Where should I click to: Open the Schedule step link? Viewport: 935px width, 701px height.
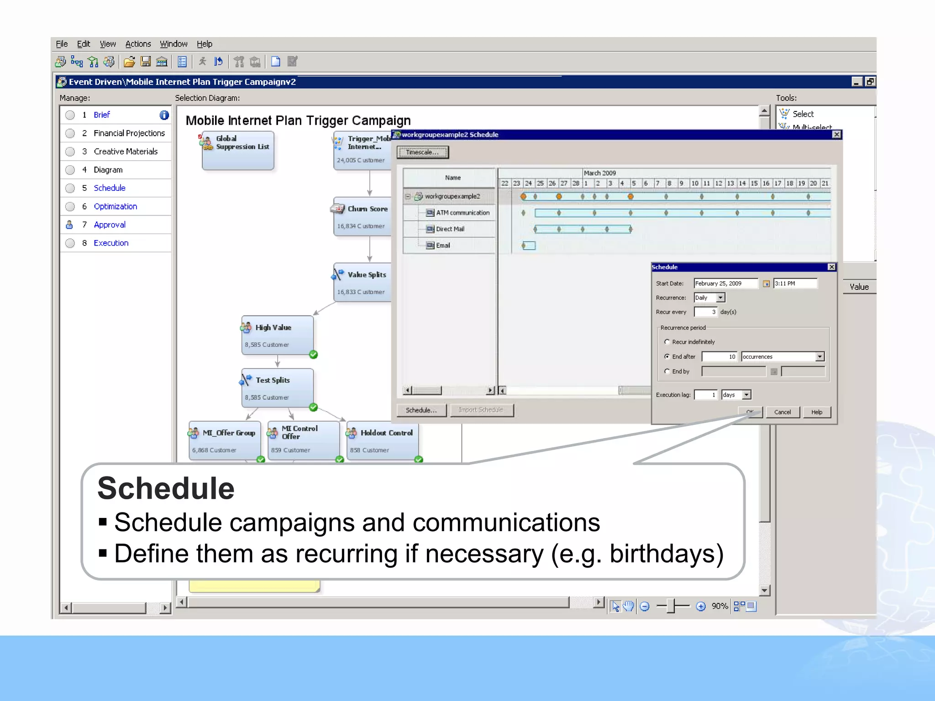[110, 188]
